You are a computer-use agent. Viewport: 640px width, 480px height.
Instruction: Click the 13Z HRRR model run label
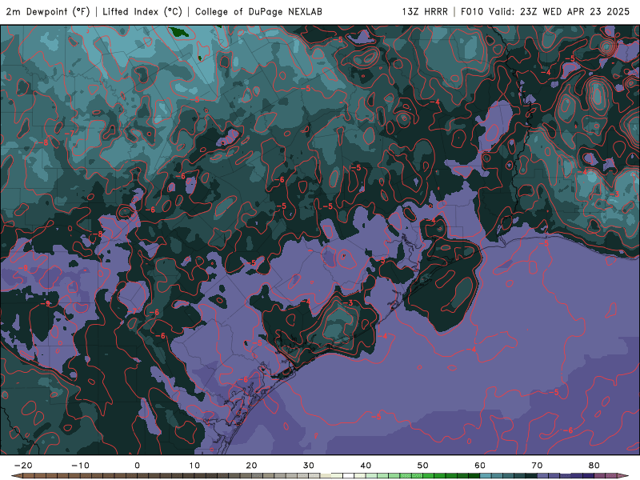(425, 11)
